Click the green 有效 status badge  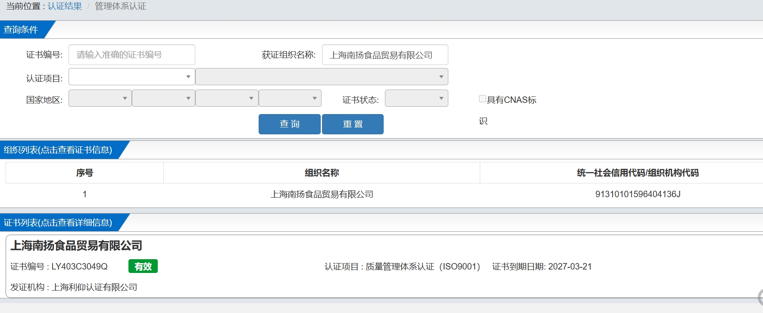[x=143, y=267]
